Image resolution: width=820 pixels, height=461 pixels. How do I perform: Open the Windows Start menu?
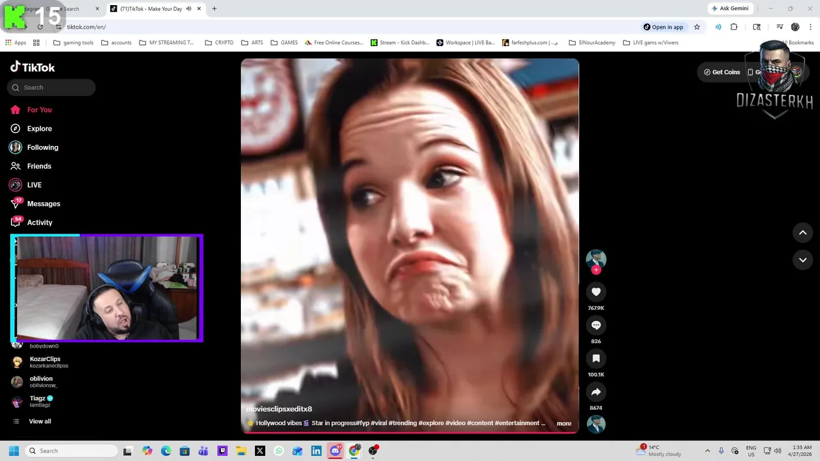[x=13, y=451]
